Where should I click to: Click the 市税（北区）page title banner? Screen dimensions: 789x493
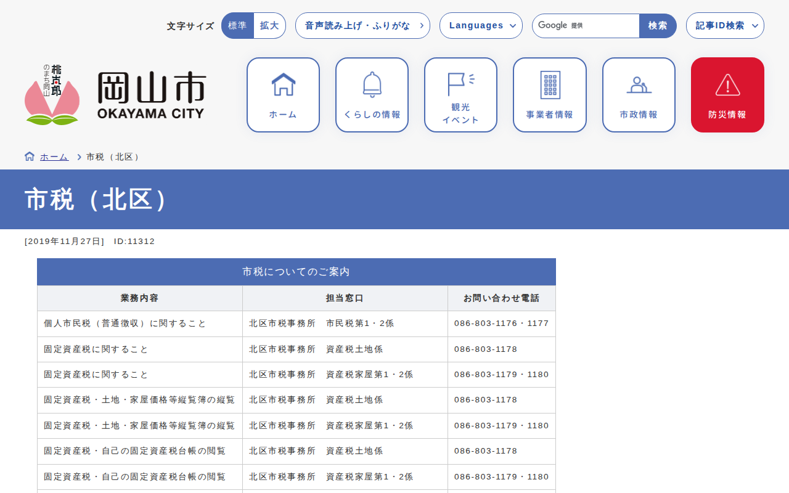point(96,199)
